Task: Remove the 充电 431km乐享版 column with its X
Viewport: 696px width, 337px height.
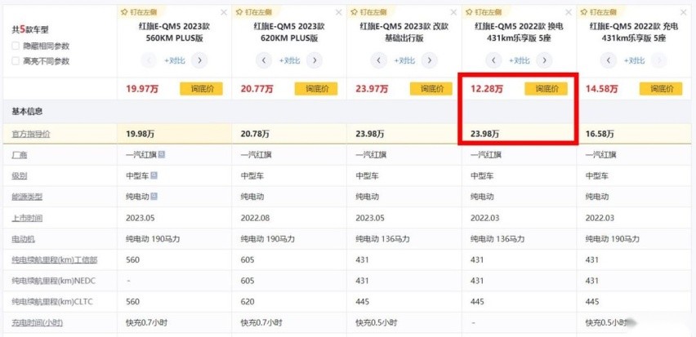Action: coord(684,12)
